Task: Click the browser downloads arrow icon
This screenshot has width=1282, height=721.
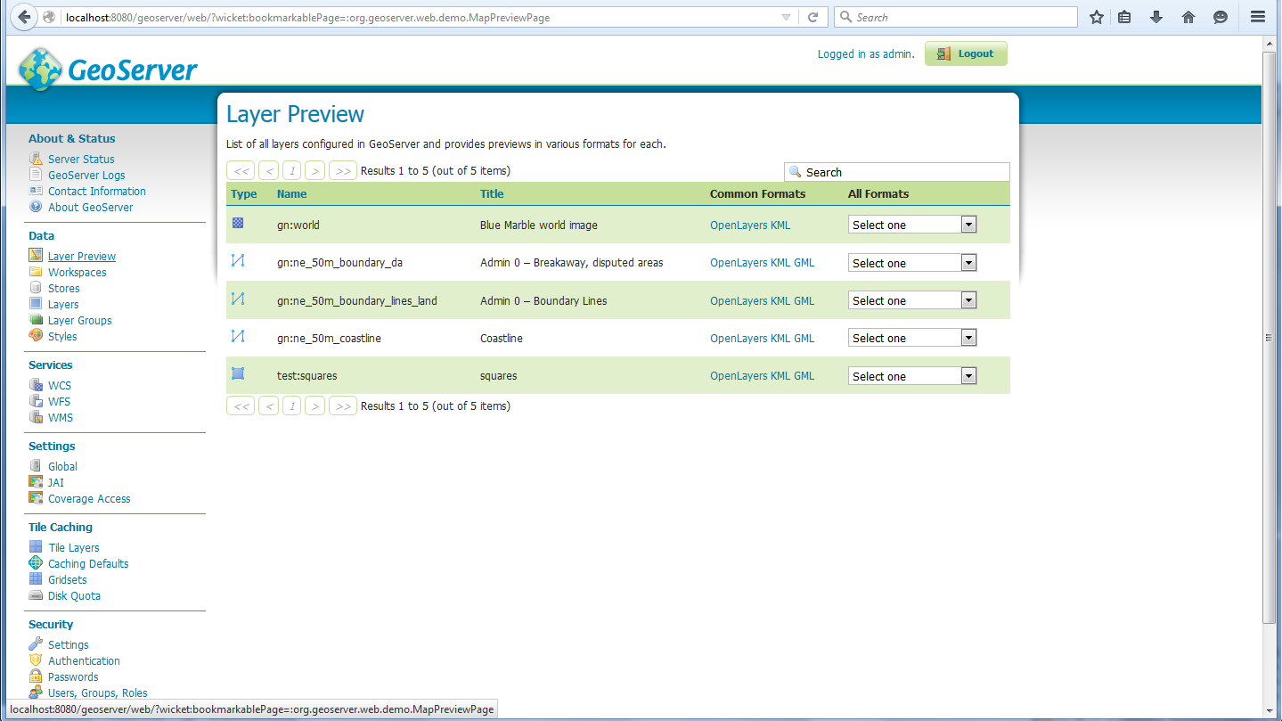Action: (x=1156, y=17)
